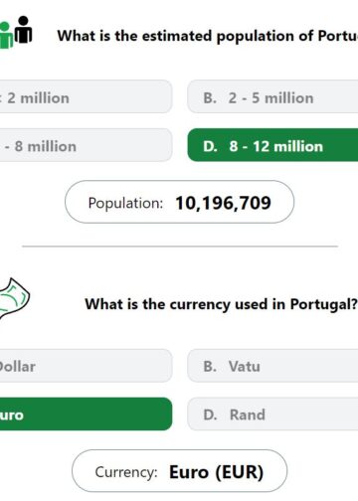Click the 'Euro (EUR)' currency value

click(x=216, y=472)
